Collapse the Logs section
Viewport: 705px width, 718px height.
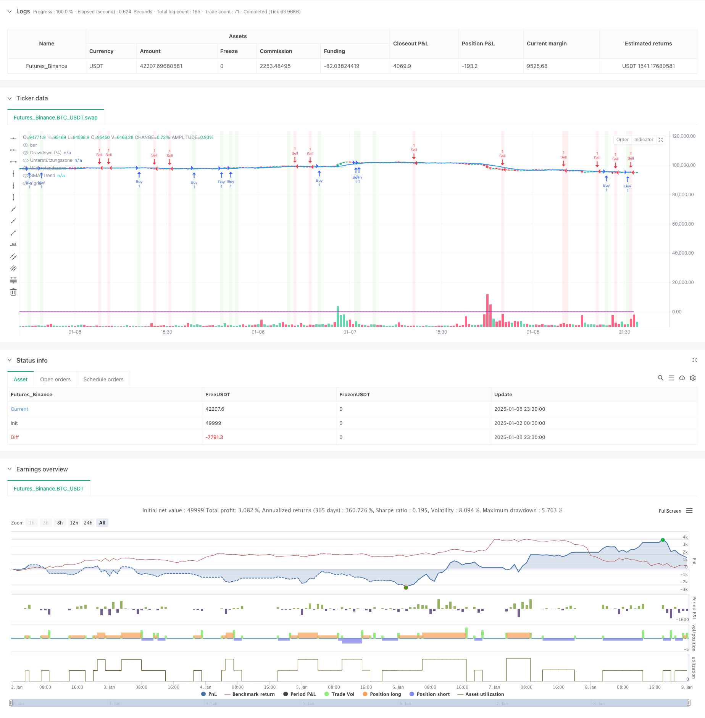pos(10,11)
